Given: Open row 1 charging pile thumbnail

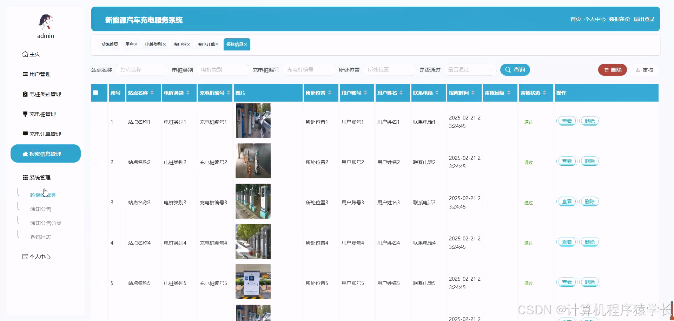Looking at the screenshot, I should tap(253, 121).
